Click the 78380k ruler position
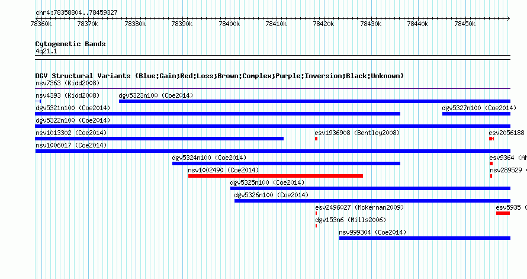 tap(135, 24)
